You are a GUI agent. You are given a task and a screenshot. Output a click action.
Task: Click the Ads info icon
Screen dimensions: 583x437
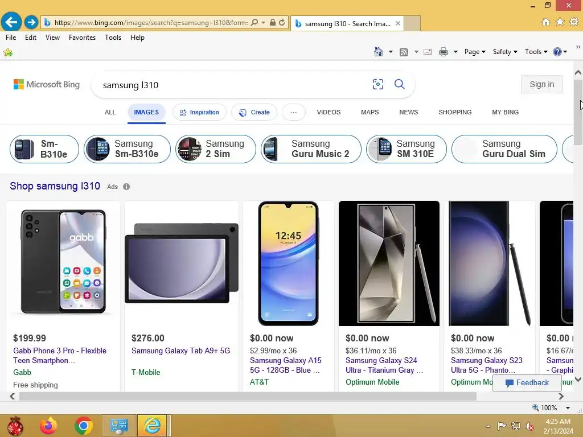pos(126,187)
